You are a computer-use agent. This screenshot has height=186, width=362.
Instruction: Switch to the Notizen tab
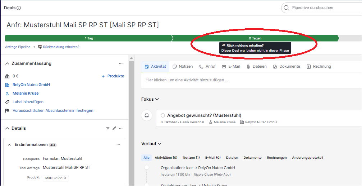(183, 66)
